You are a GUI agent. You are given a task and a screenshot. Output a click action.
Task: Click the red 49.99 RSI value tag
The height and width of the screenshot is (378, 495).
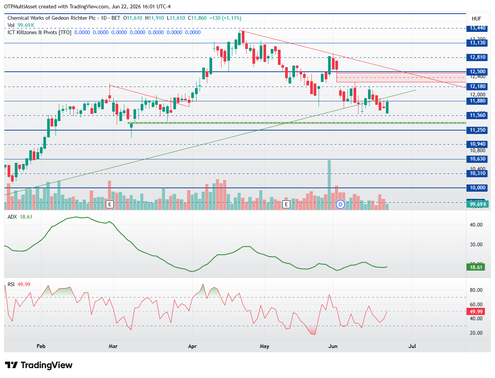[x=476, y=312]
